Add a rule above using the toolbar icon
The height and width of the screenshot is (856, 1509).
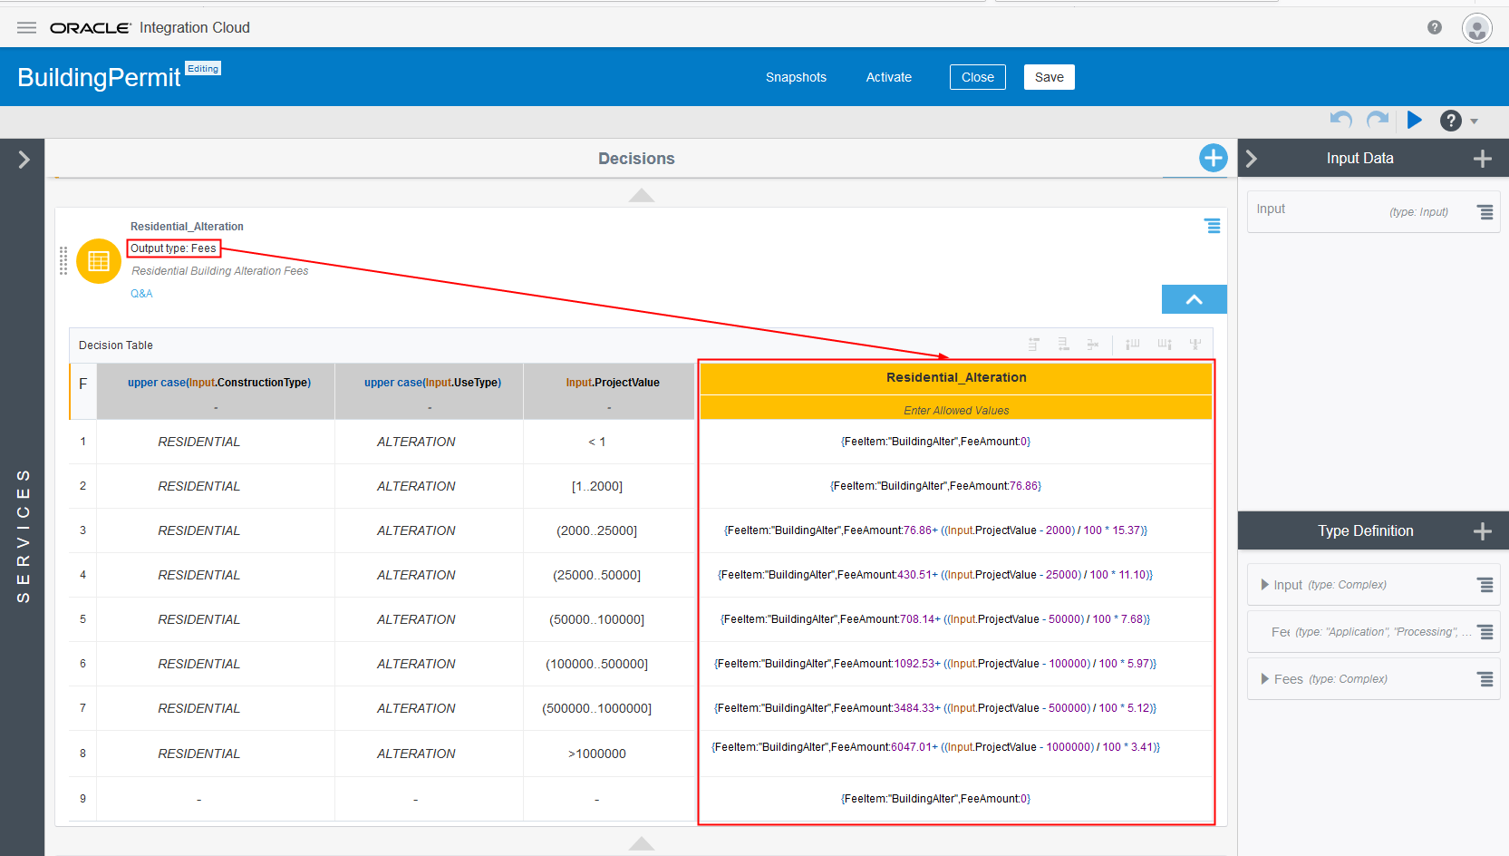pyautogui.click(x=1033, y=344)
